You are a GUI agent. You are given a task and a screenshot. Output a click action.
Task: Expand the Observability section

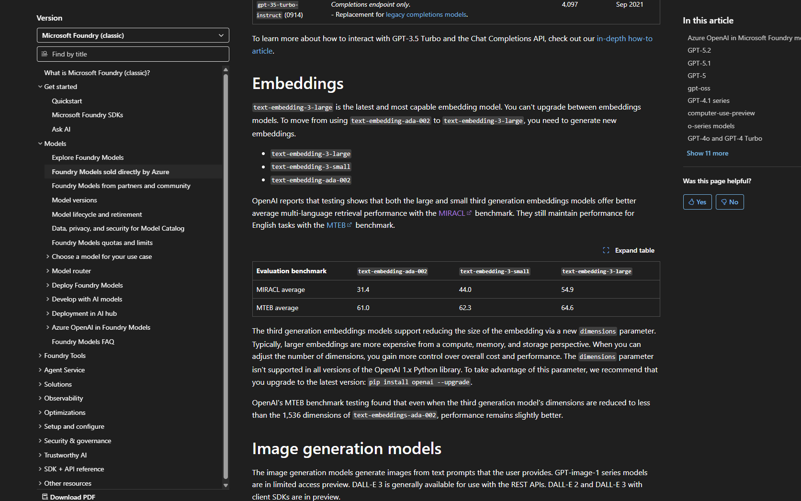click(40, 398)
